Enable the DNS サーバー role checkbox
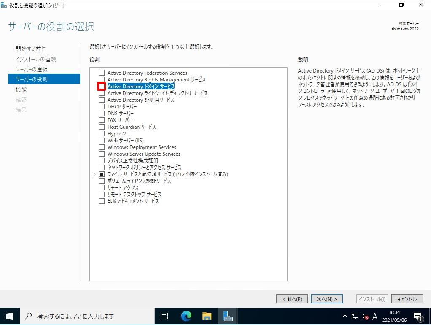This screenshot has height=325, width=431. 102,113
